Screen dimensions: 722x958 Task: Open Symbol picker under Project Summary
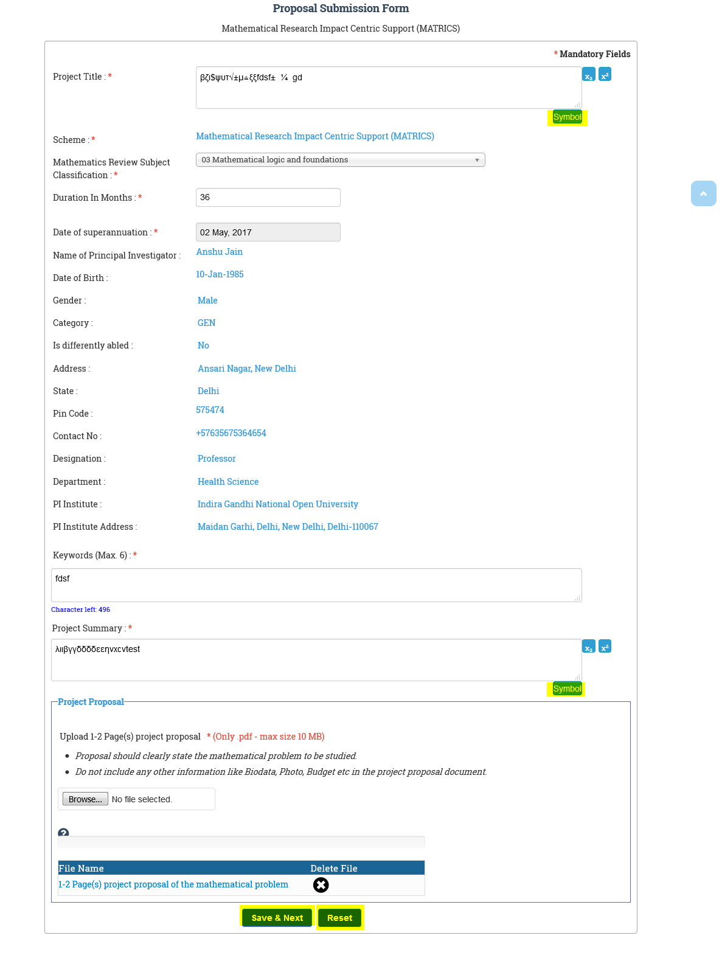[567, 689]
